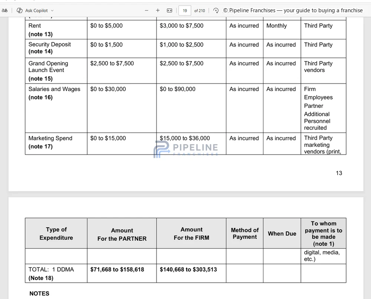The height and width of the screenshot is (299, 371).
Task: Click the 'When Due' header
Action: point(282,234)
